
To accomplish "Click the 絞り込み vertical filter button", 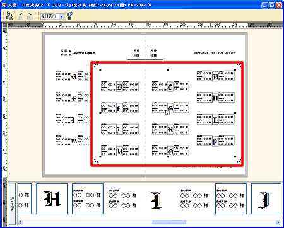I will pos(12,203).
